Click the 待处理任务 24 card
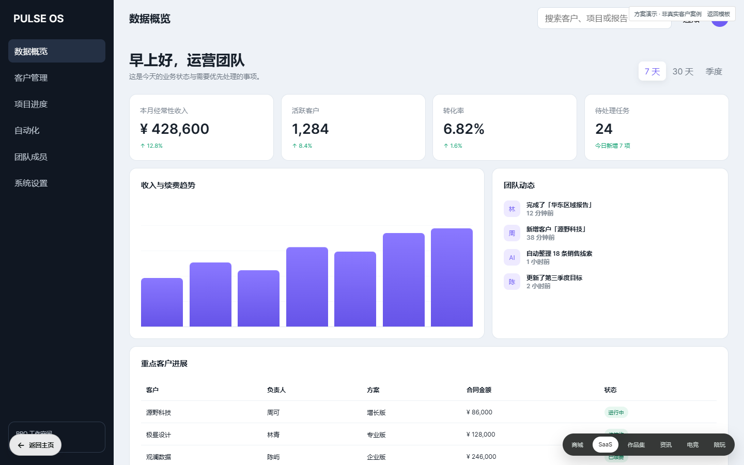Image resolution: width=744 pixels, height=465 pixels. [x=657, y=127]
